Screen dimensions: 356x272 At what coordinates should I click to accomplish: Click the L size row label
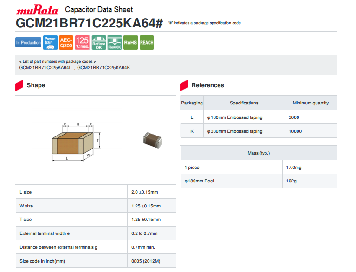pos(26,192)
